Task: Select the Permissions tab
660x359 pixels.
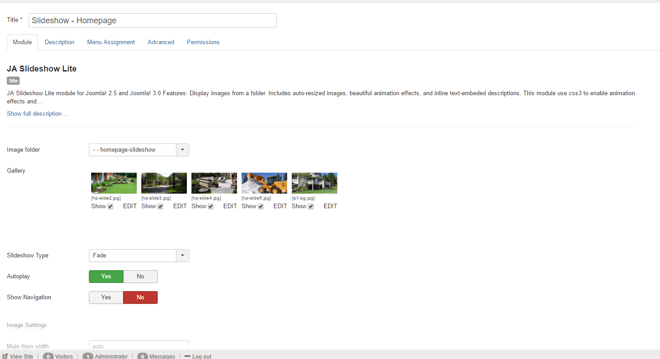Action: click(x=203, y=42)
